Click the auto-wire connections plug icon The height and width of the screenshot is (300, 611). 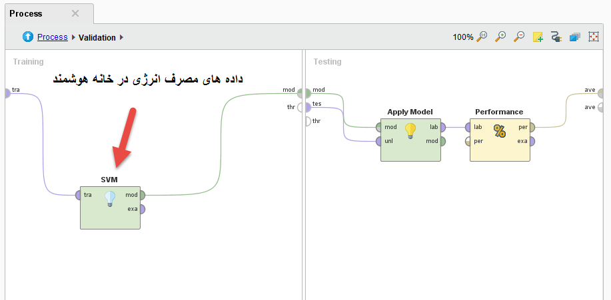coord(556,37)
